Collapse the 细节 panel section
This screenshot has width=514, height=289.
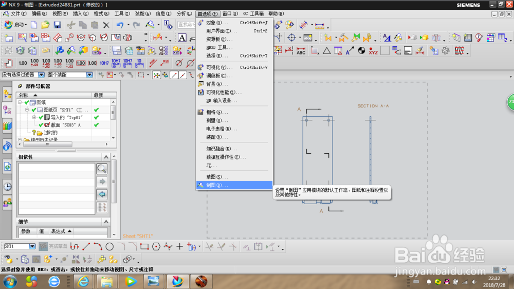click(x=106, y=222)
